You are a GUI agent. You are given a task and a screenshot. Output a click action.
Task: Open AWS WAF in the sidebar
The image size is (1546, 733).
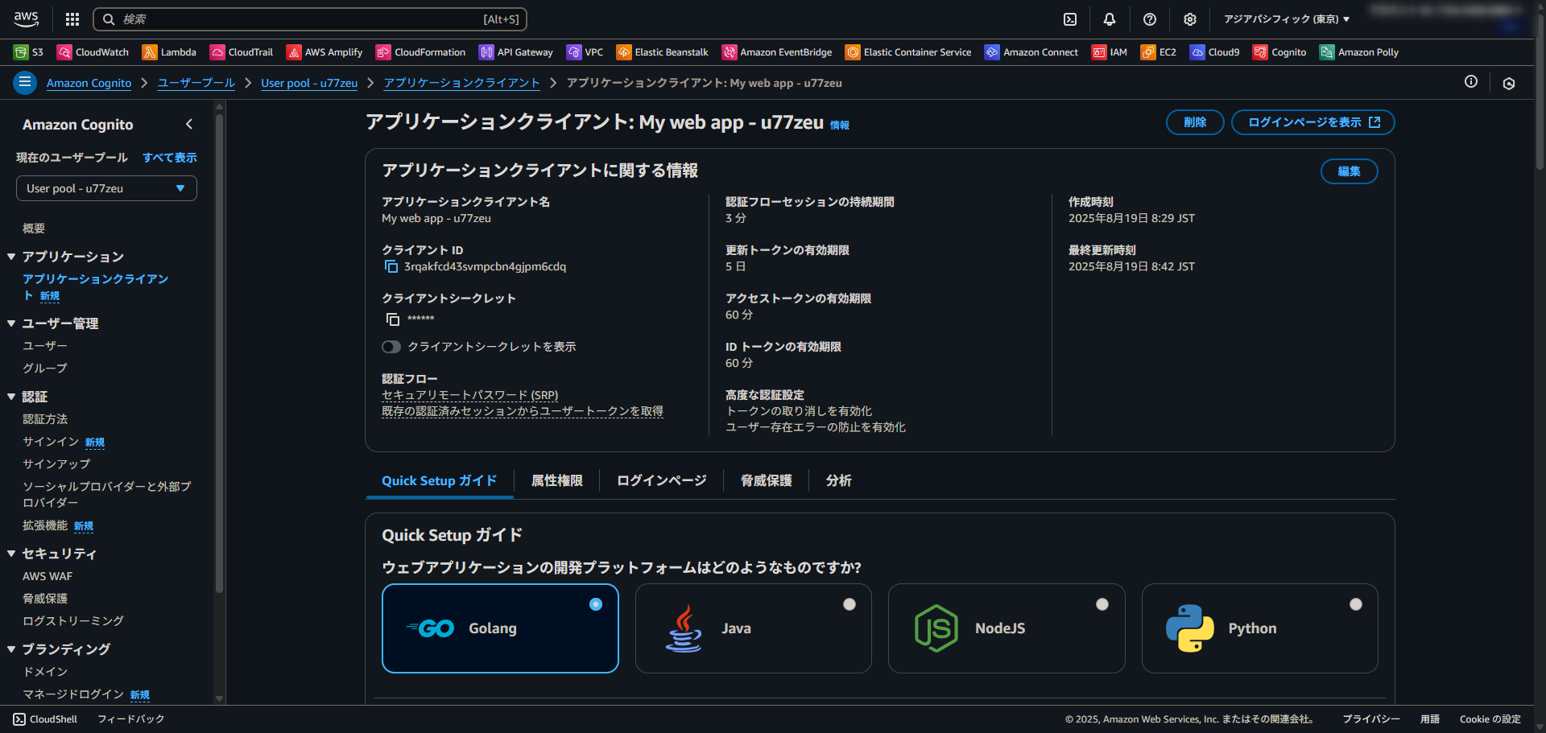pyautogui.click(x=48, y=576)
